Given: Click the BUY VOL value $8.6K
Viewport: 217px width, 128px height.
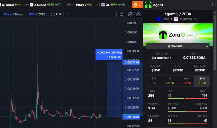Looking at the screenshot, I should click(172, 108).
